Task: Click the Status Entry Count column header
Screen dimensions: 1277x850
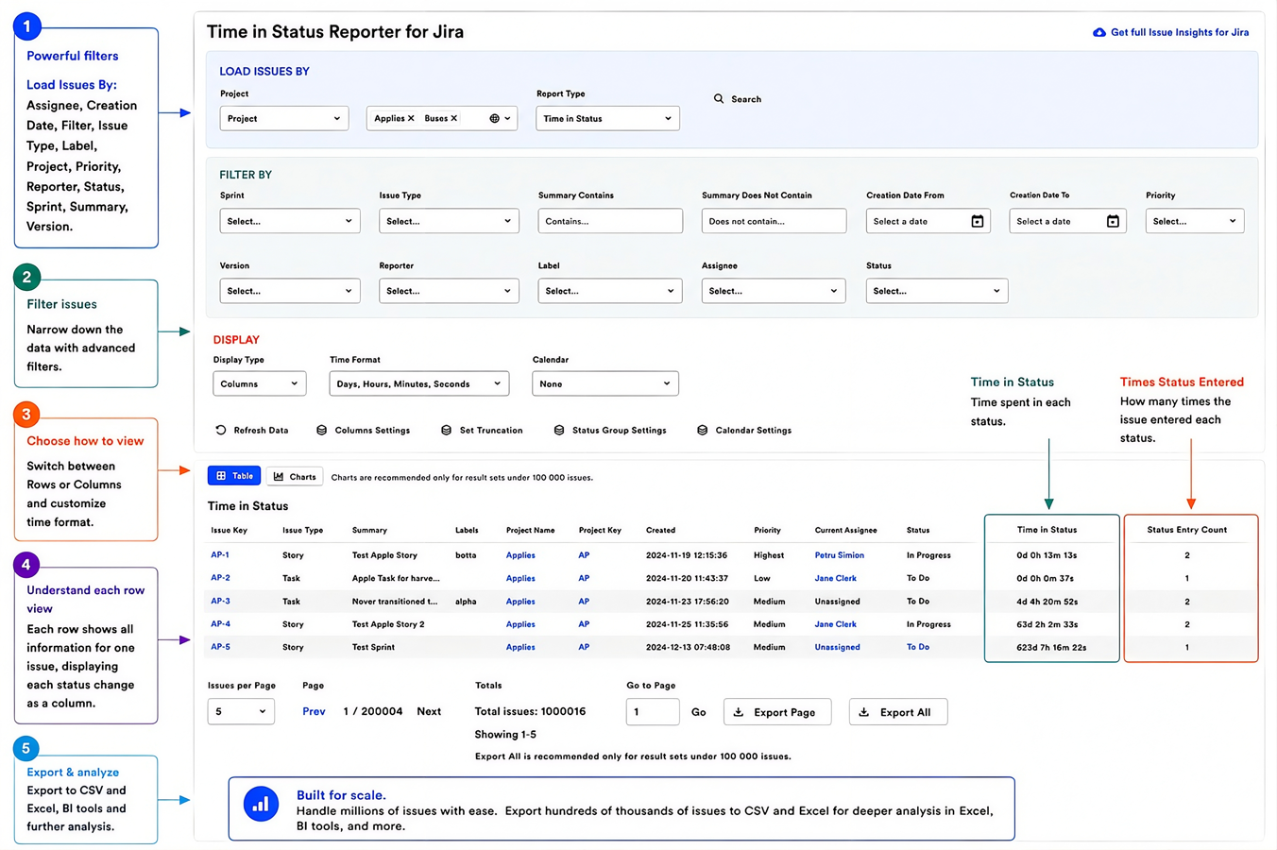Action: [x=1187, y=530]
